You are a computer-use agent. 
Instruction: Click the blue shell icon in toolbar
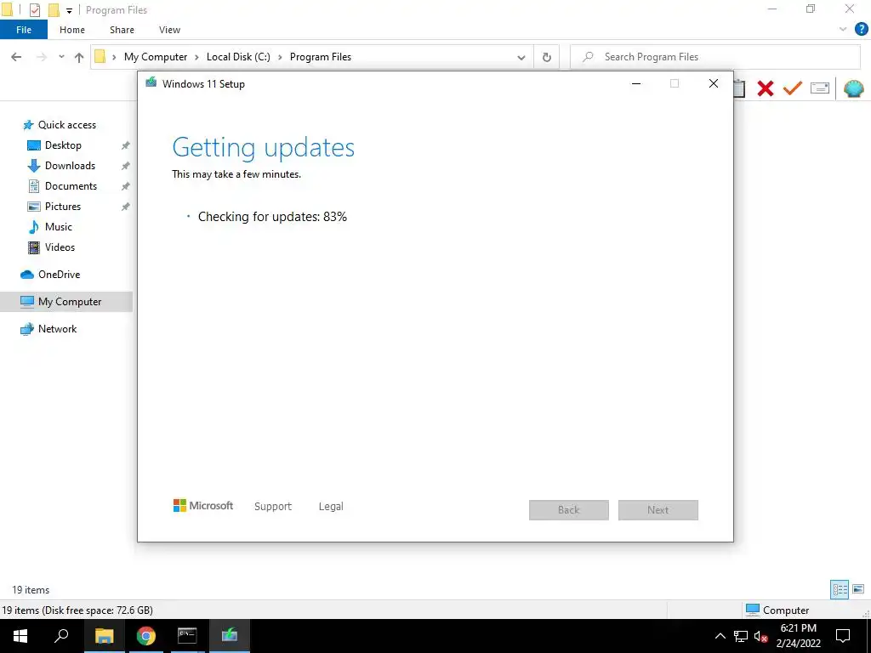pyautogui.click(x=854, y=88)
